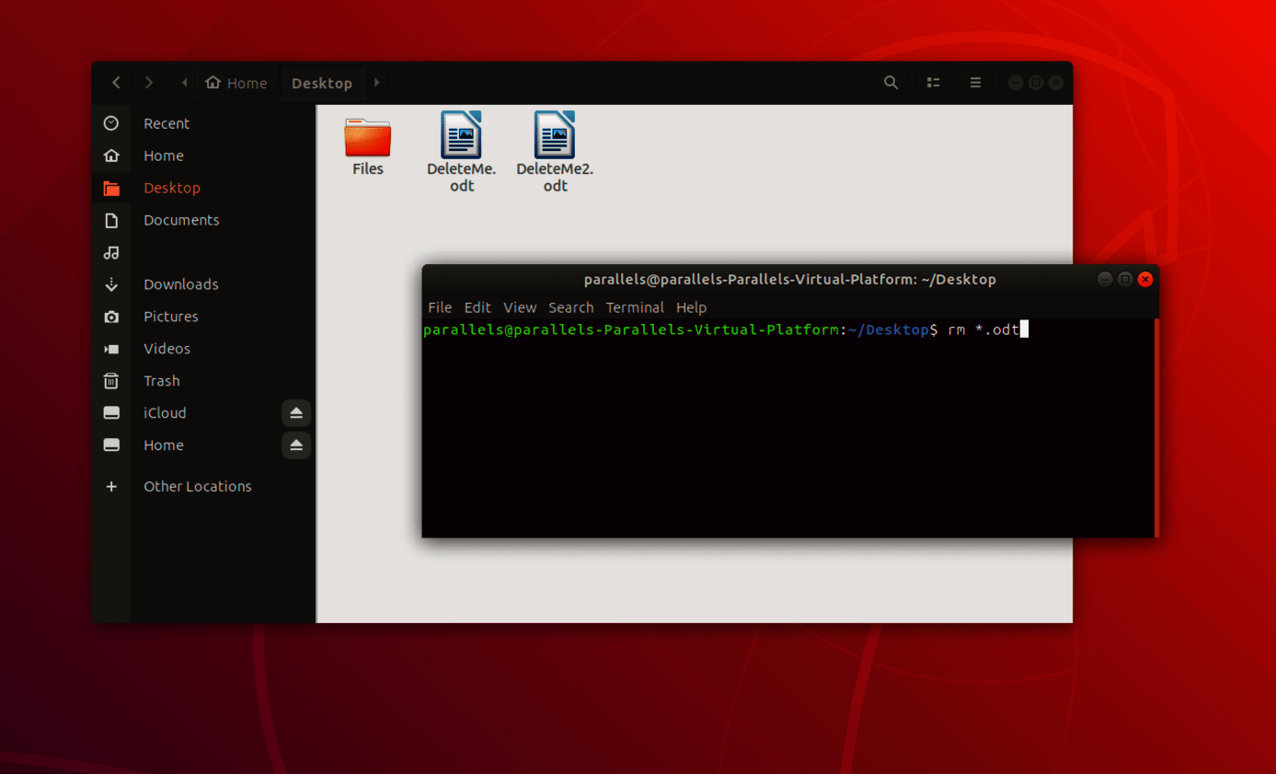This screenshot has height=774, width=1276.
Task: Open the hamburger menu in Files
Action: [974, 82]
